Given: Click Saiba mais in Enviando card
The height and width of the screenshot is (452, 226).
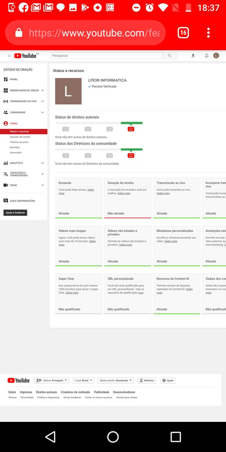Looking at the screenshot, I should [x=76, y=191].
